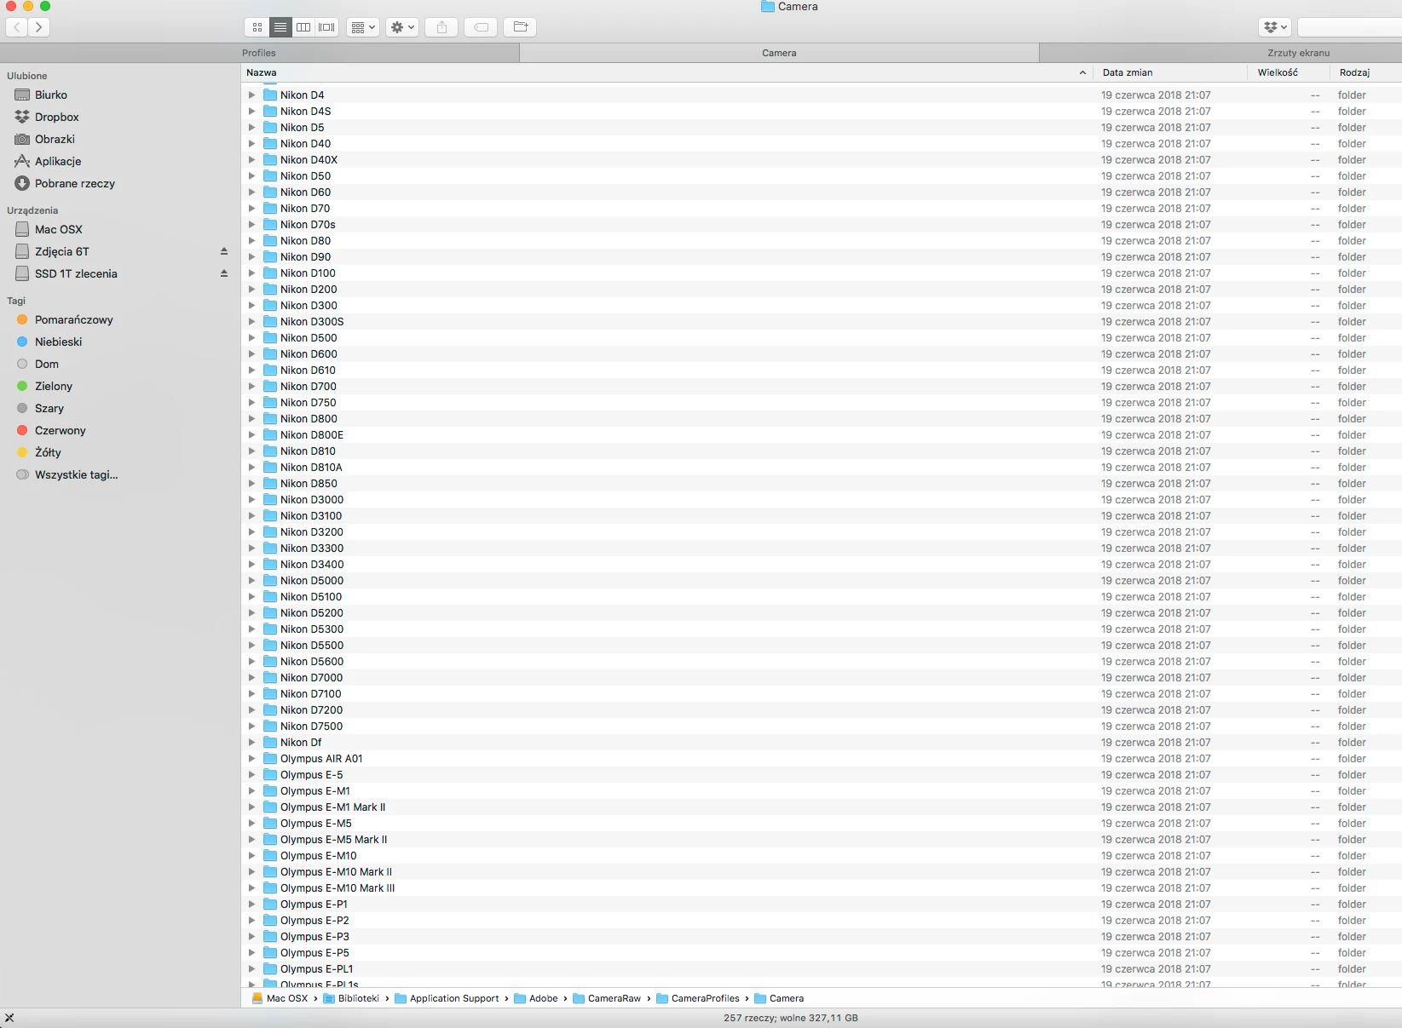
Task: Select Mac OSX in the sidebar devices list
Action: pyautogui.click(x=58, y=229)
